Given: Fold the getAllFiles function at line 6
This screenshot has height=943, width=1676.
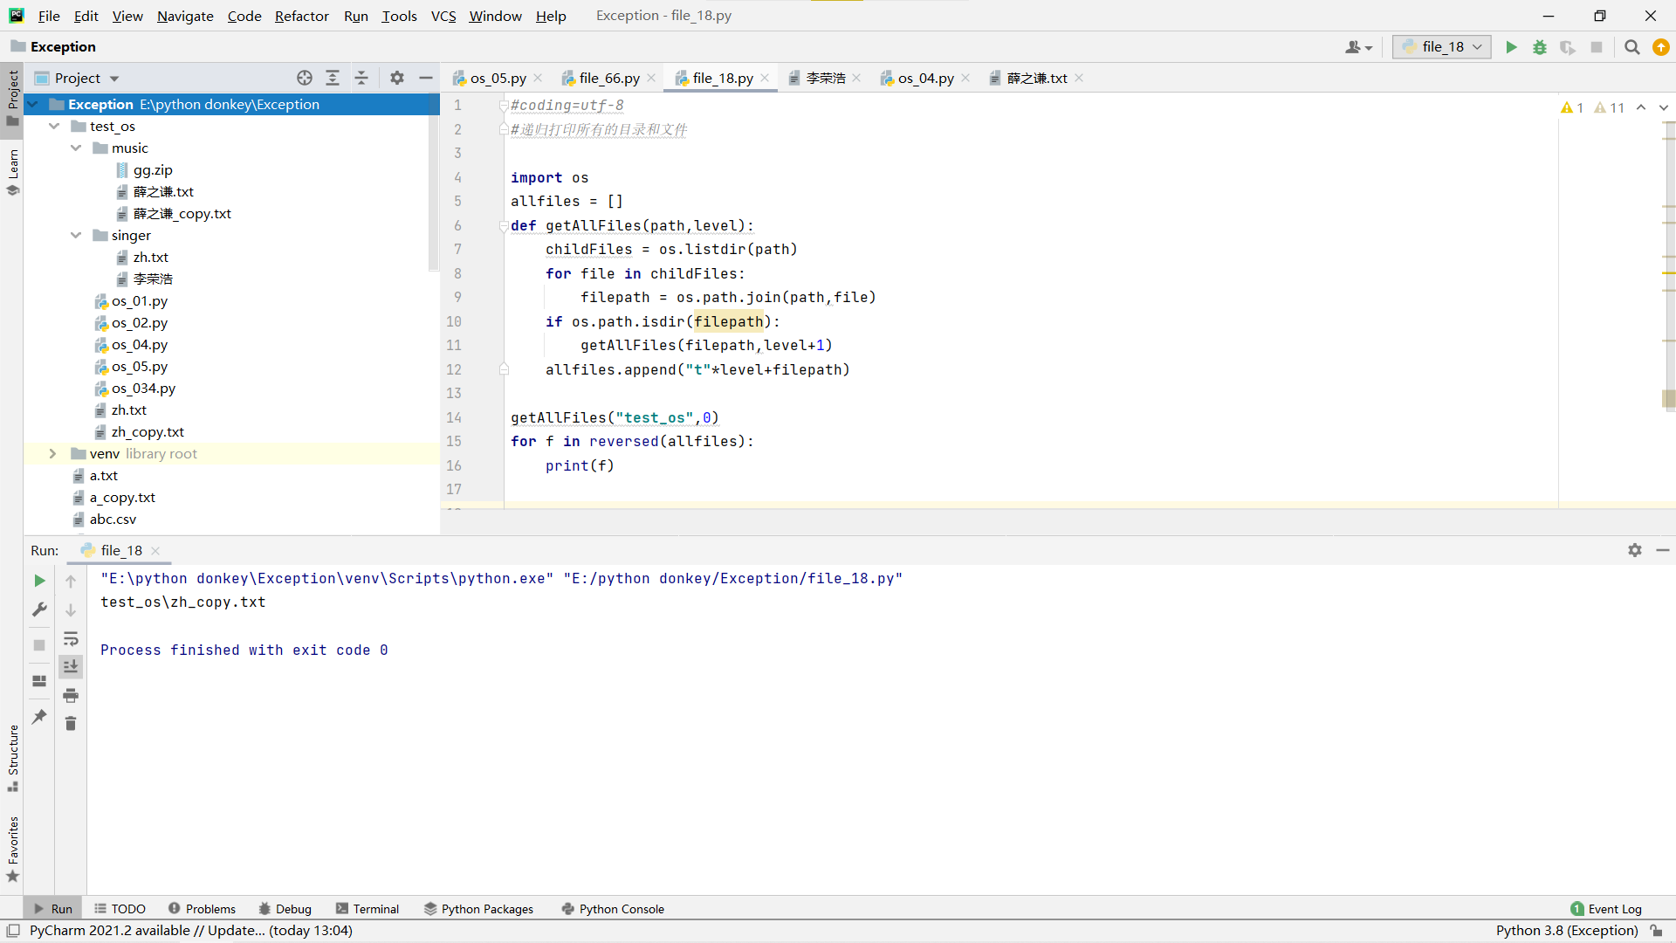Looking at the screenshot, I should [x=504, y=225].
